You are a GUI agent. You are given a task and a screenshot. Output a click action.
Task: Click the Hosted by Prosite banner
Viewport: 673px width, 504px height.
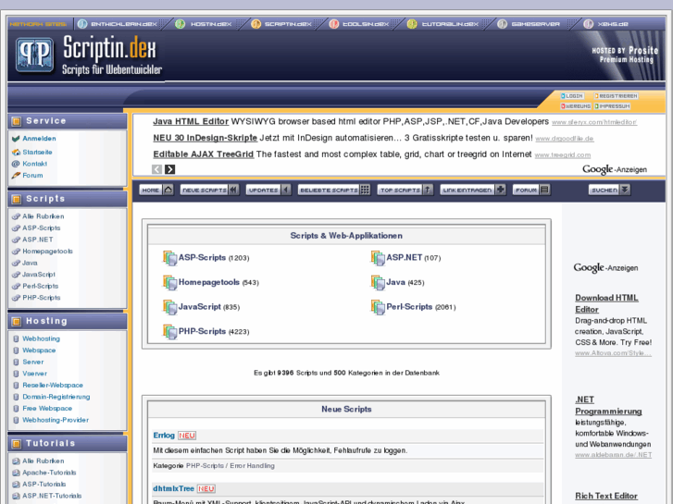625,55
